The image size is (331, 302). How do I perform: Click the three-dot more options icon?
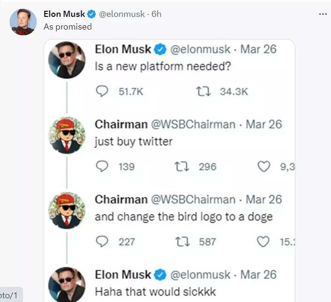[x=323, y=14]
